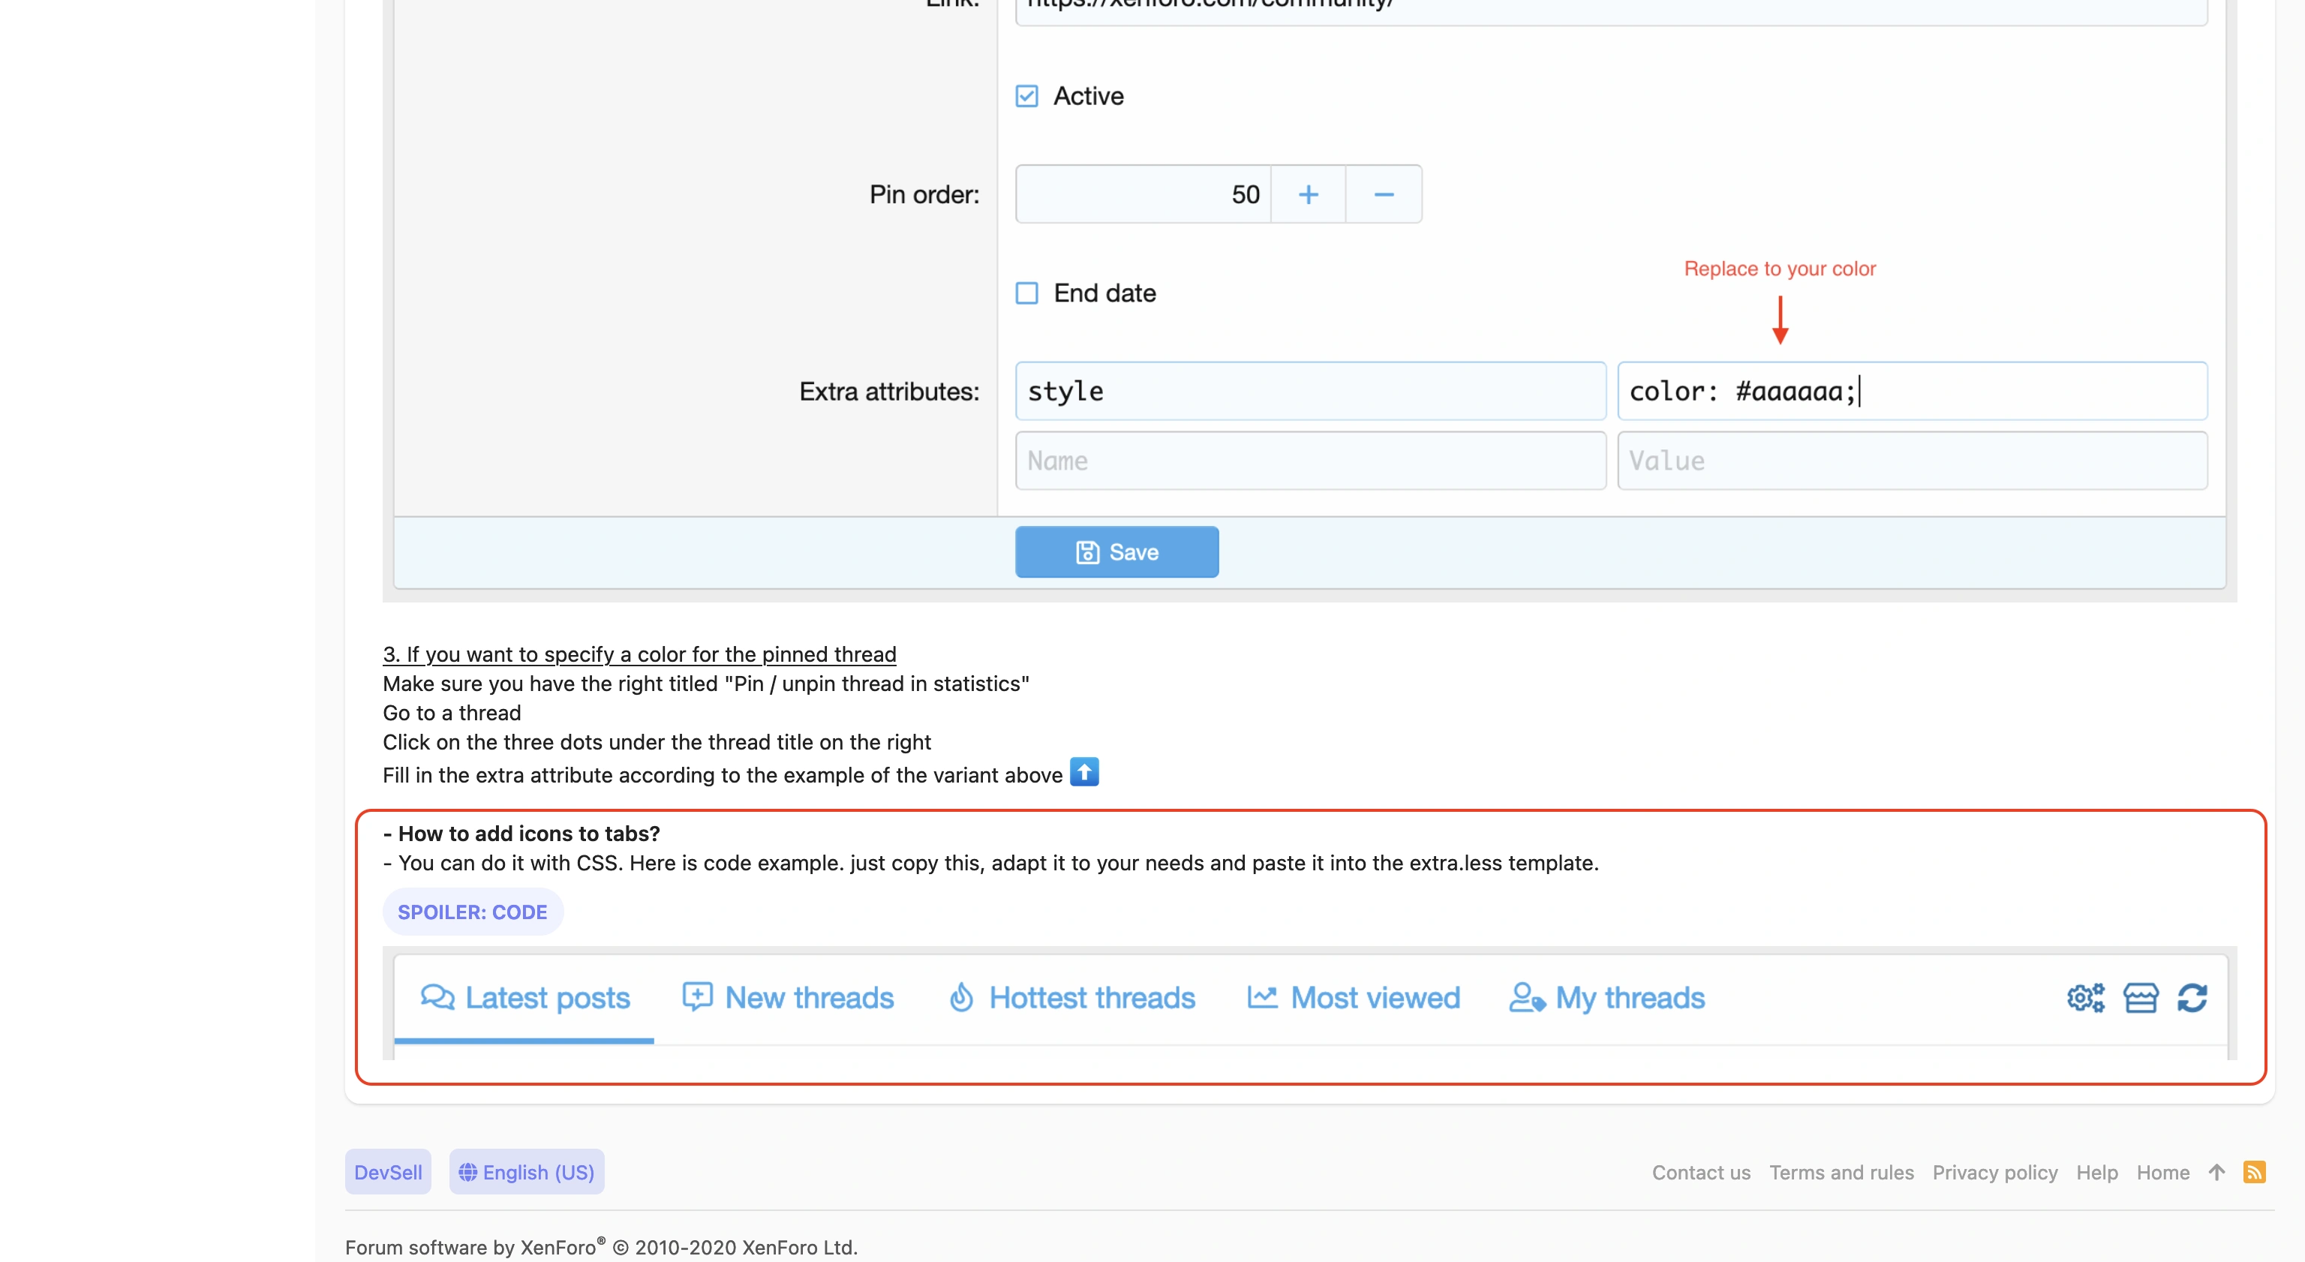Click the empty attribute Name field
Screen dimensions: 2305x1262
1310,461
